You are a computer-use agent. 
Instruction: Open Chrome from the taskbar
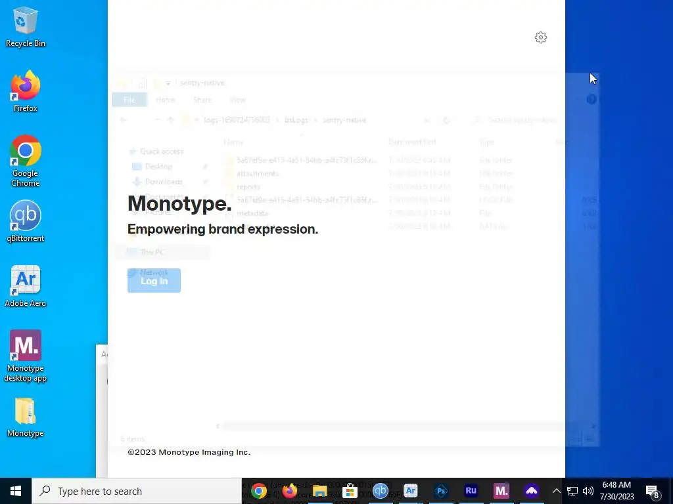coord(259,491)
